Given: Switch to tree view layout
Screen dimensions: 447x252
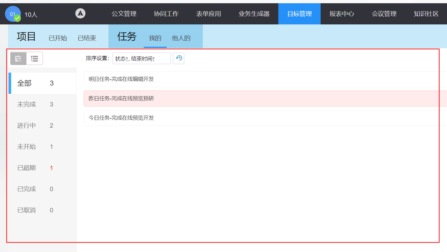Looking at the screenshot, I should (19, 59).
